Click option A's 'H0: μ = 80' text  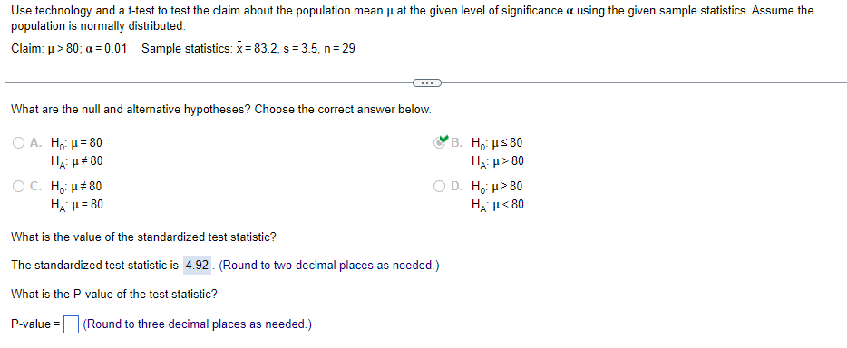pyautogui.click(x=76, y=143)
